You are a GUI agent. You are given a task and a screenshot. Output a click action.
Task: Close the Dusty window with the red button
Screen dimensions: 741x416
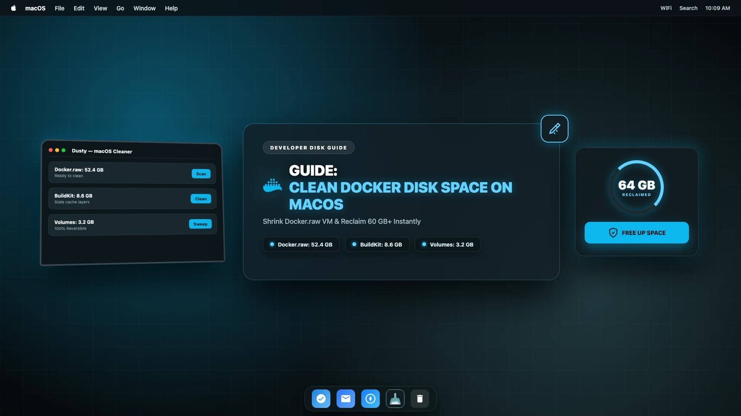coord(51,150)
